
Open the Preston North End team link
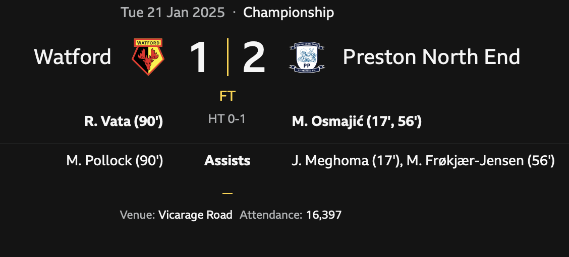click(x=431, y=57)
